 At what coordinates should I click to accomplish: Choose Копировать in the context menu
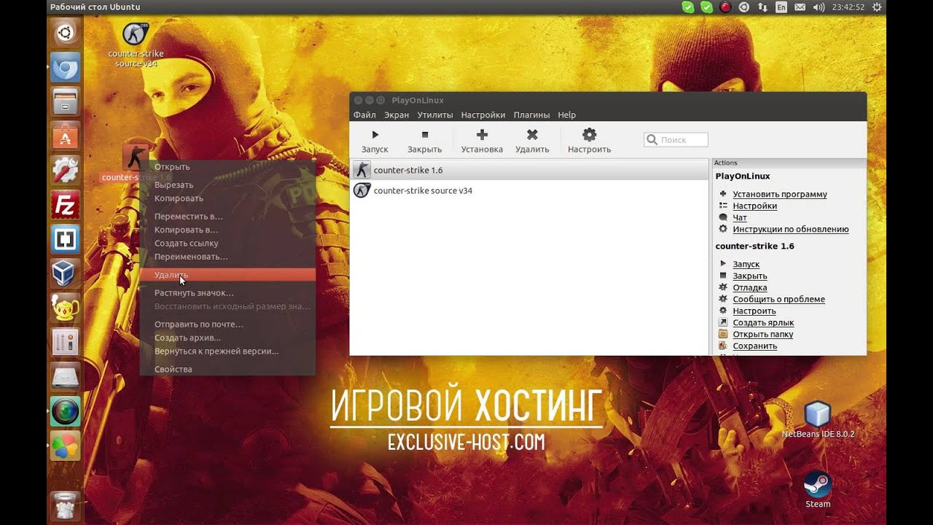[x=227, y=198]
